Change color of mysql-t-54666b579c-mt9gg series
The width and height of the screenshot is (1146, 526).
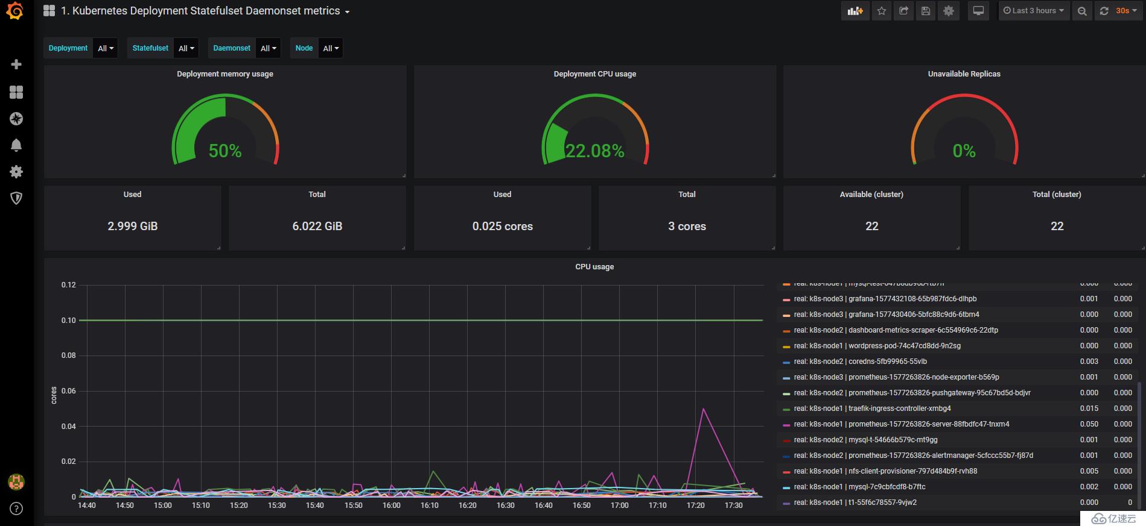[786, 440]
